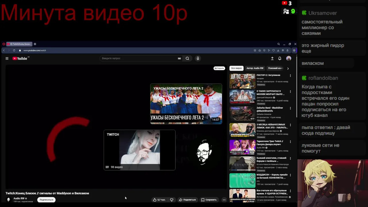Select the Похожий контент filter chip

[275, 68]
